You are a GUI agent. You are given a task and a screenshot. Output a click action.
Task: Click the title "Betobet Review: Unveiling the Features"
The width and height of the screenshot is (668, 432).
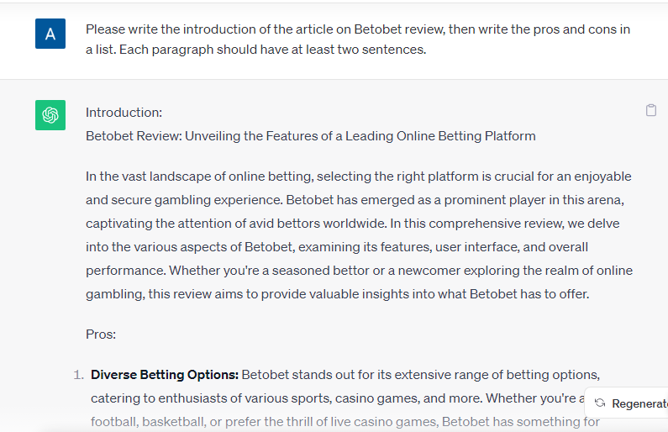coord(311,136)
